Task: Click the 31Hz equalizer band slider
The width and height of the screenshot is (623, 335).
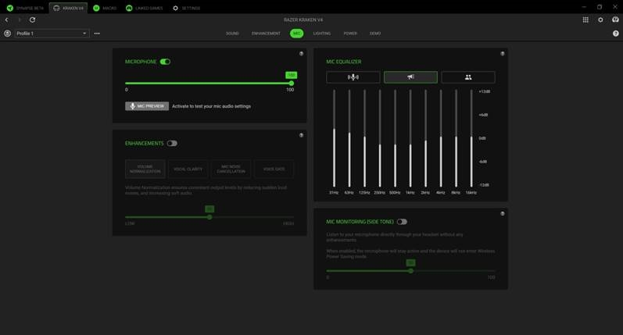Action: tap(334, 138)
